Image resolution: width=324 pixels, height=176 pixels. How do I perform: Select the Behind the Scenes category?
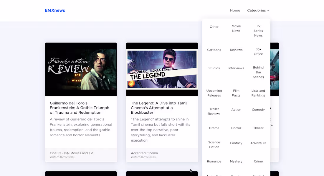pyautogui.click(x=258, y=72)
